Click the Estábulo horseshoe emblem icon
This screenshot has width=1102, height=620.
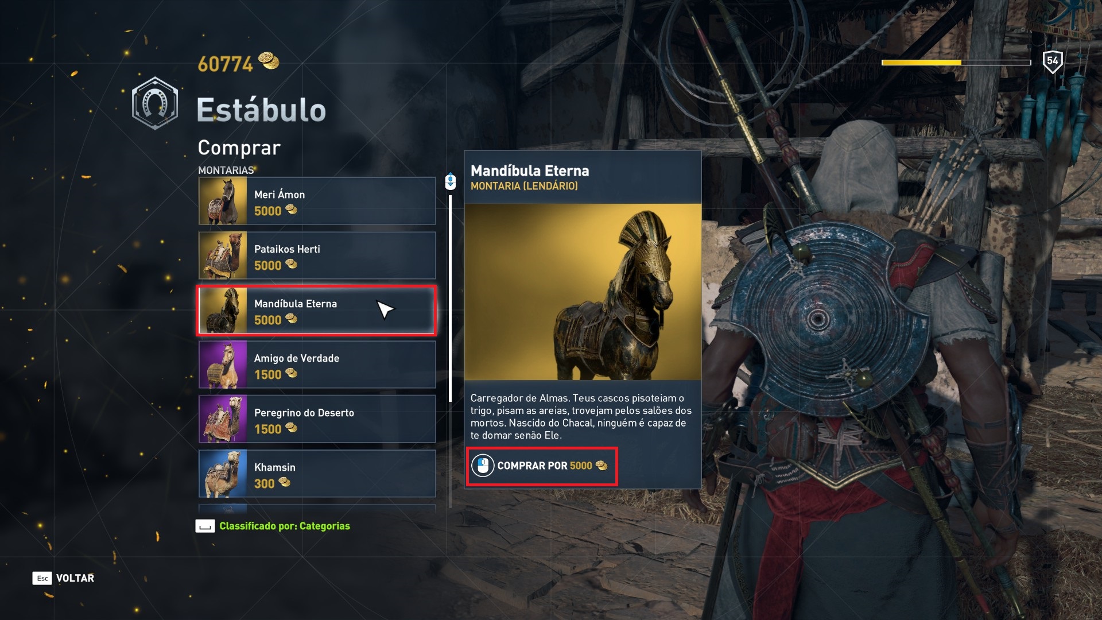[x=154, y=103]
